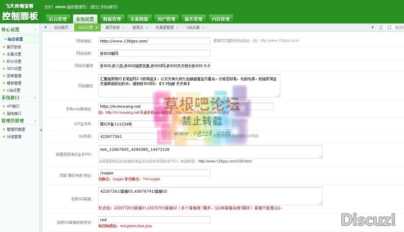The height and width of the screenshot is (232, 404).
Task: Select 首页参数 in sidebar
Action: coord(14,47)
